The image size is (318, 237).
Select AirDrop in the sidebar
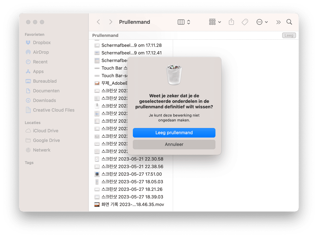[41, 52]
